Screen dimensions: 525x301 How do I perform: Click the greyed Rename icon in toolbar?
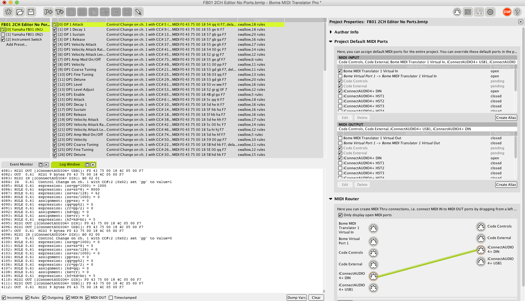(x=82, y=12)
